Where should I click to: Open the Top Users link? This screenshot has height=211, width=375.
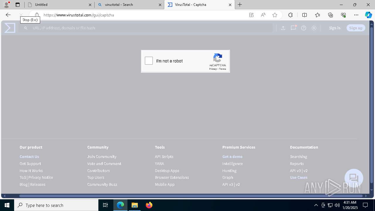[x=96, y=177]
